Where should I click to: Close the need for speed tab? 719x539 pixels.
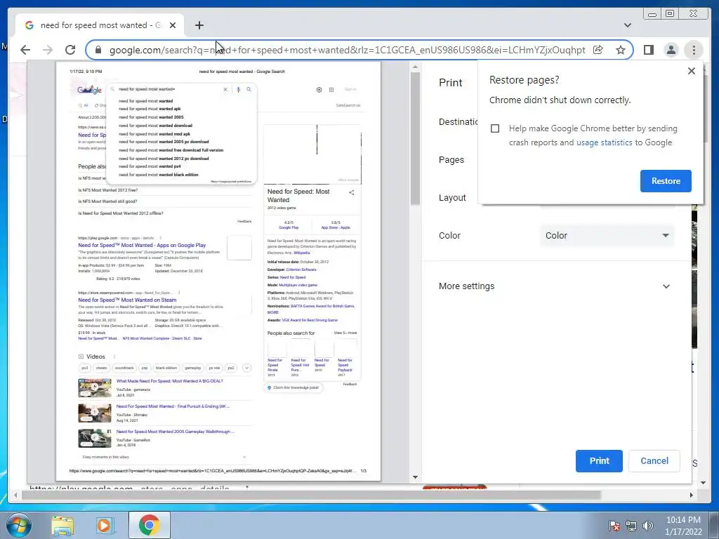tap(173, 25)
